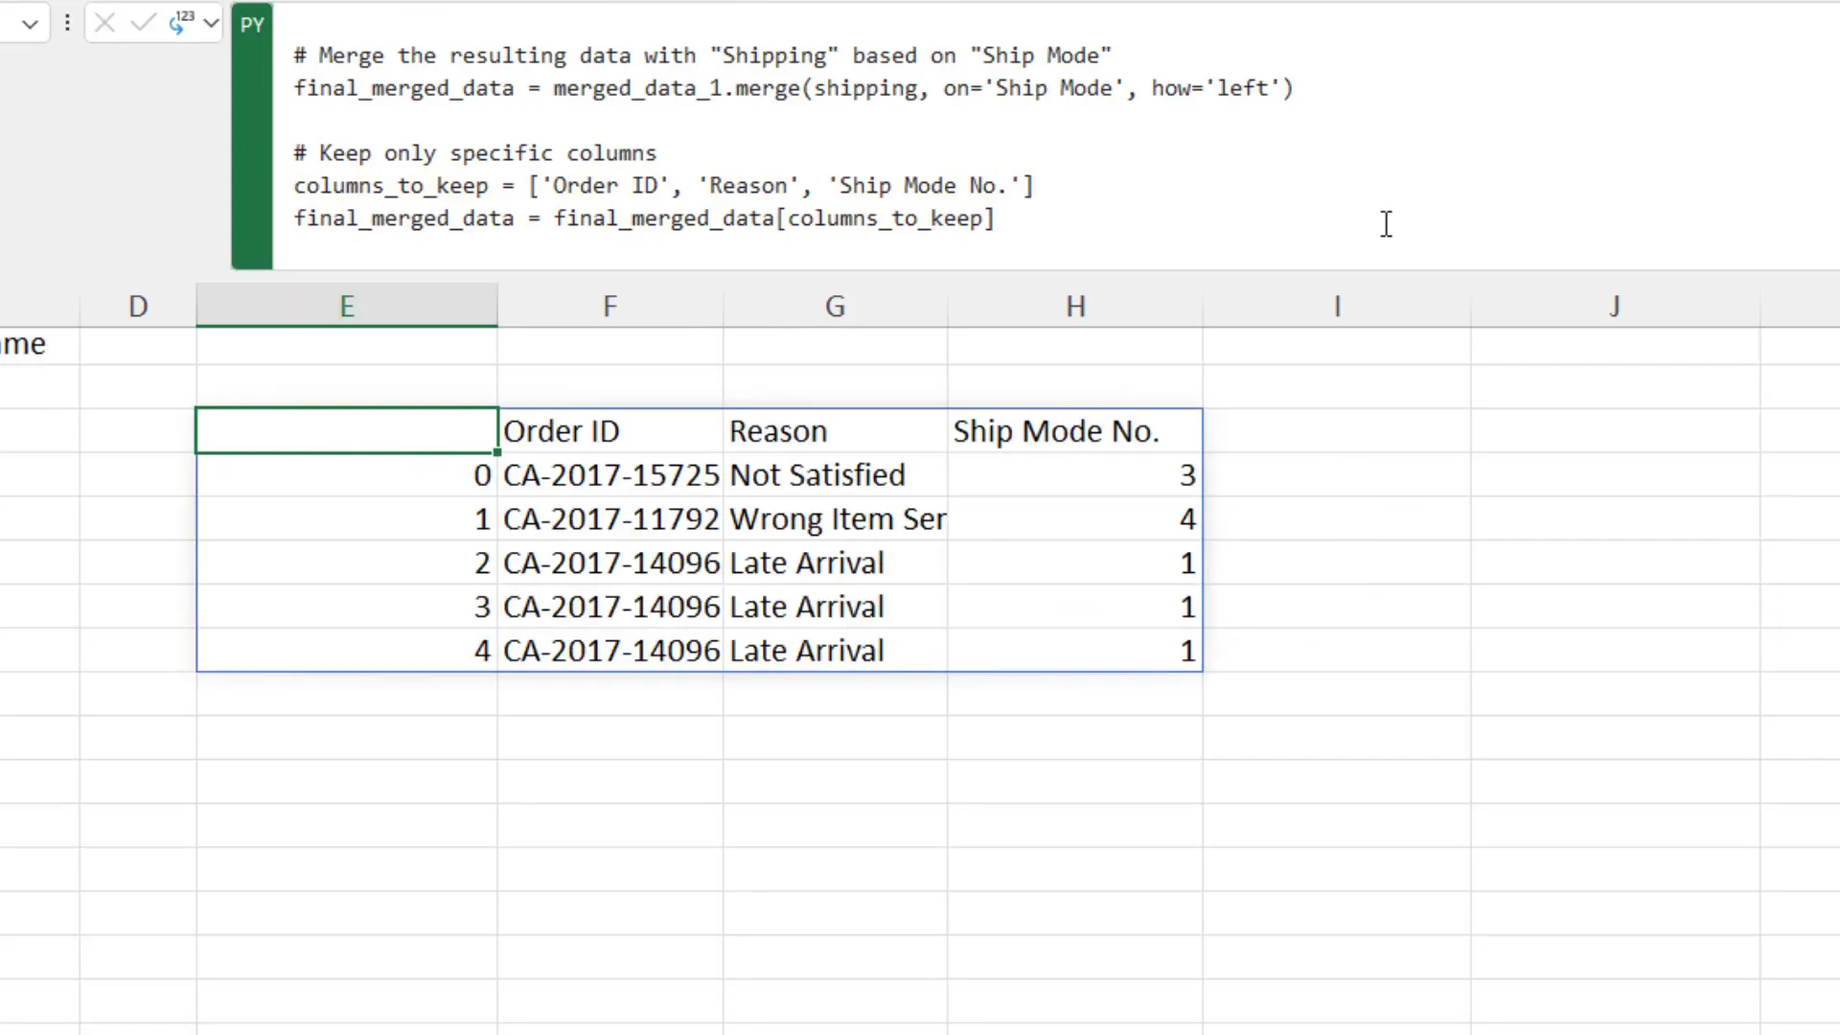
Task: Open the Name Box dropdown arrow
Action: (x=30, y=23)
